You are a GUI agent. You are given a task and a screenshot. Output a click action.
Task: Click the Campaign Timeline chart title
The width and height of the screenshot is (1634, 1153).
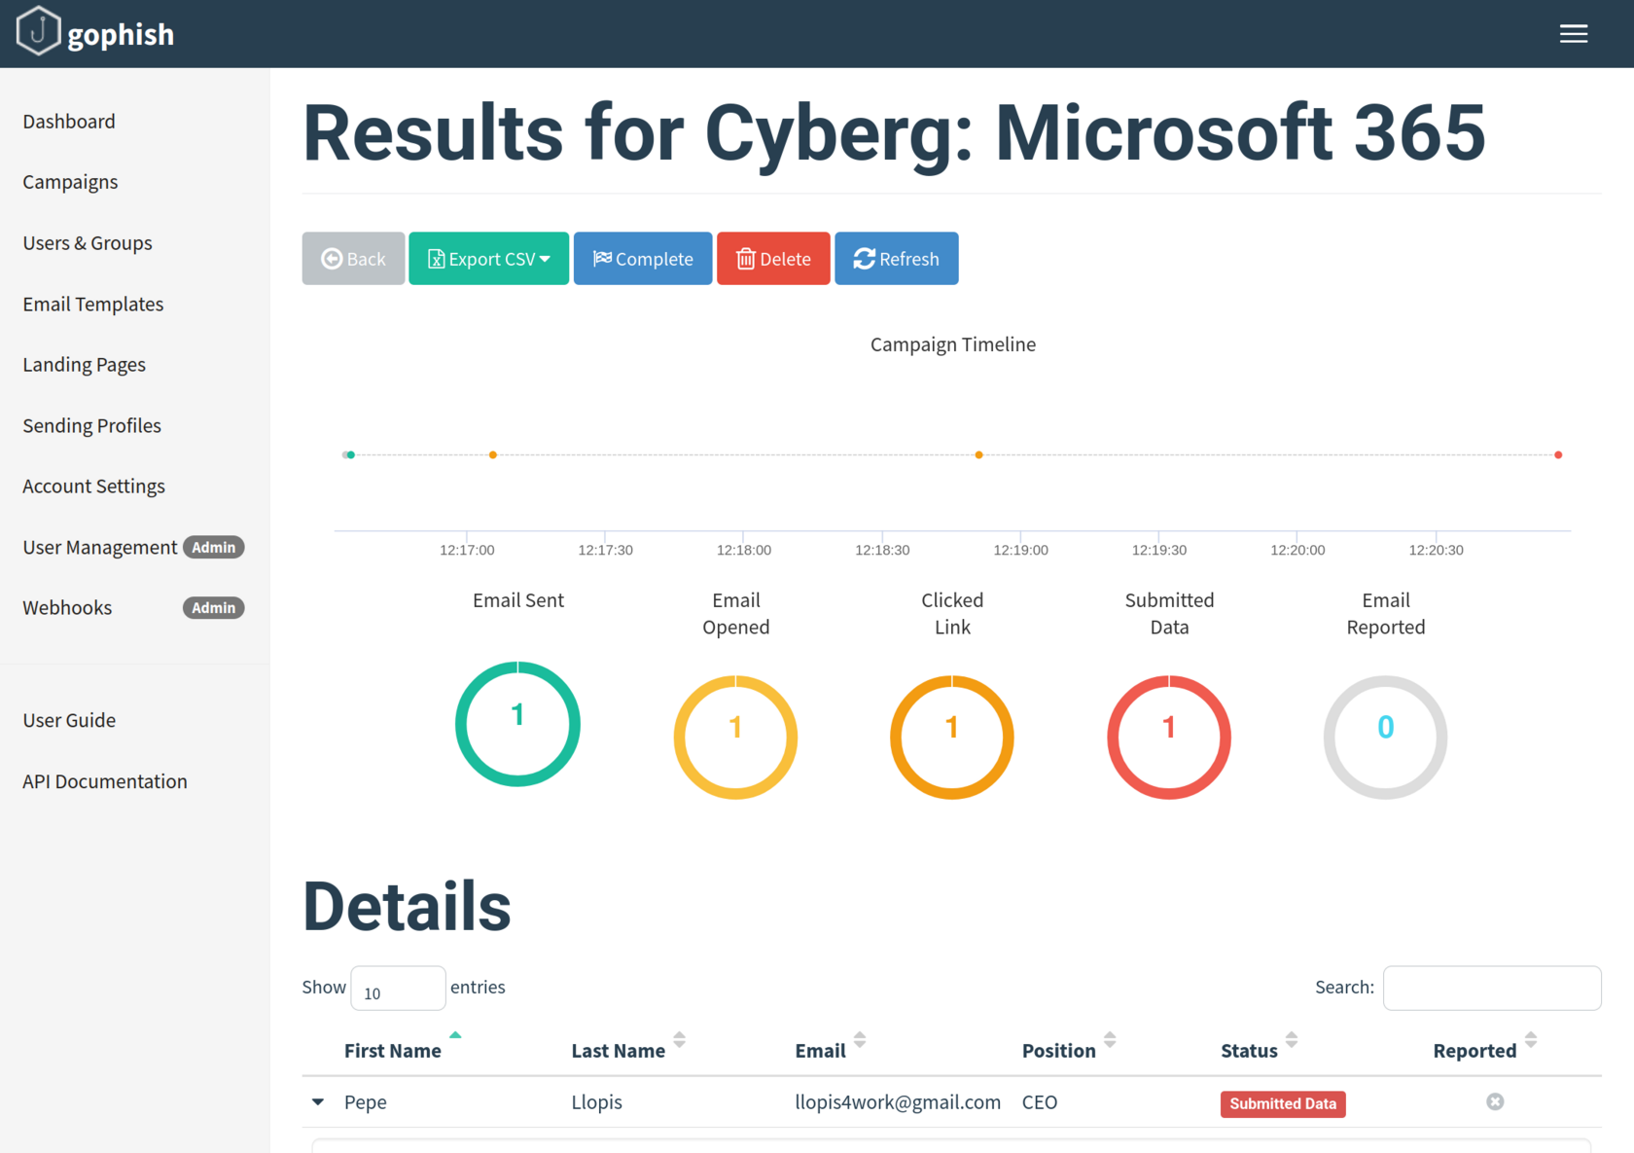pos(953,344)
